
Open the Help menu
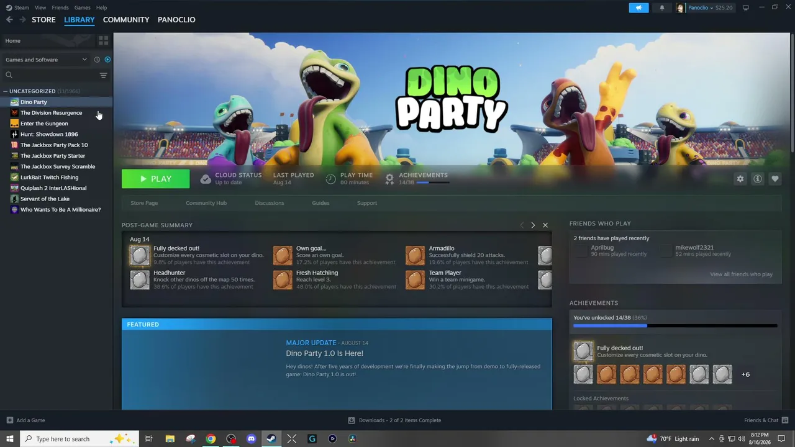[102, 7]
